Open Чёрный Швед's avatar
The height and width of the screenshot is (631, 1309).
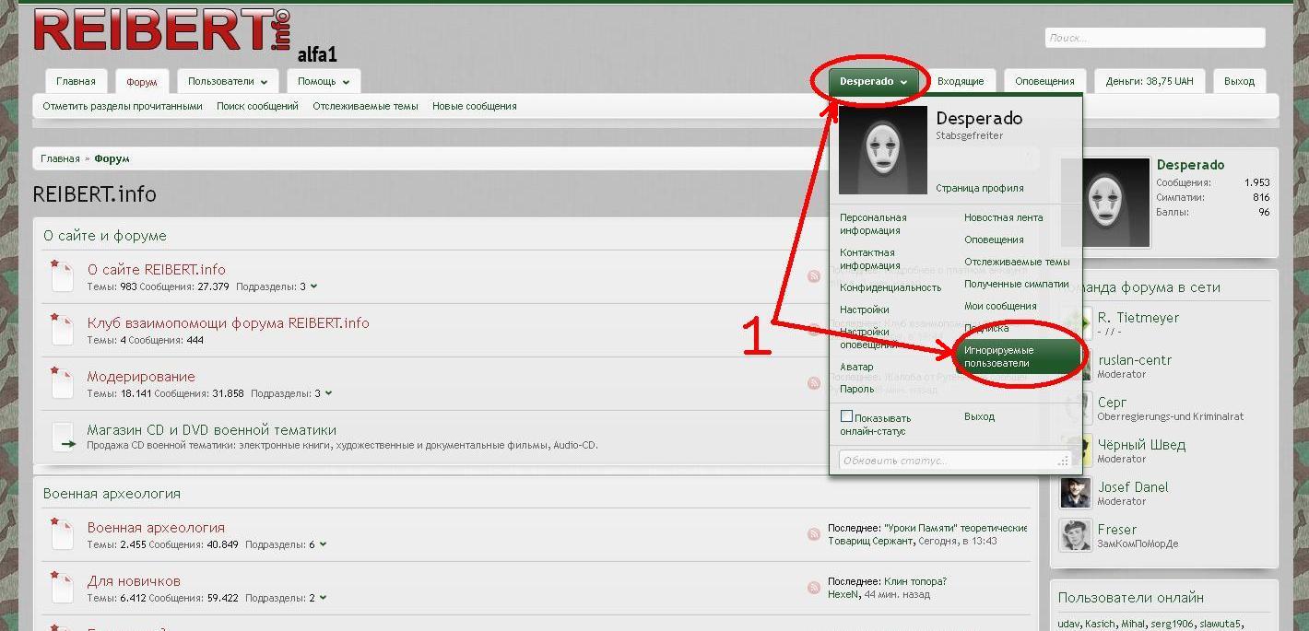pyautogui.click(x=1076, y=451)
